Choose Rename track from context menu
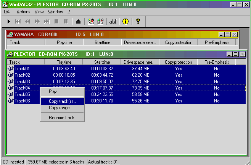The image size is (251, 165). coord(62,118)
